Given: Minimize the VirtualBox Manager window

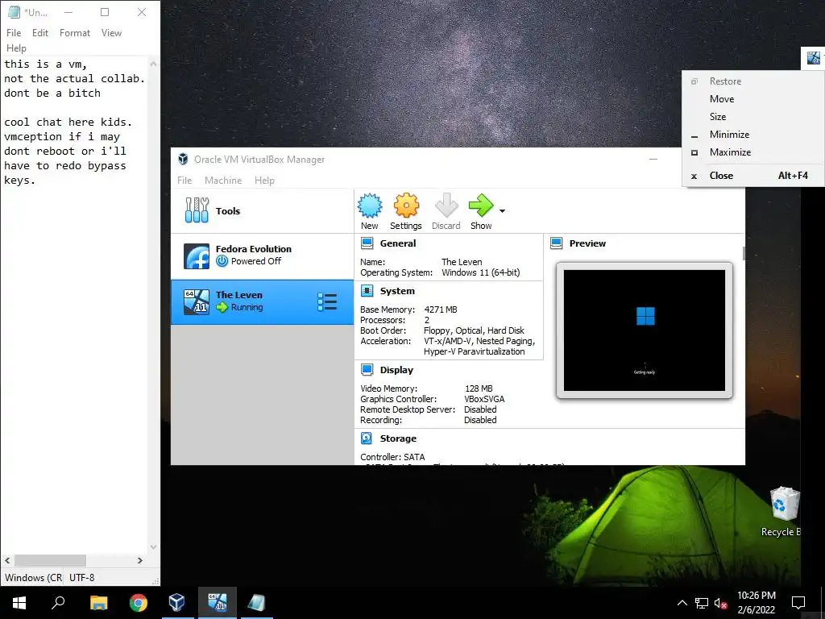Looking at the screenshot, I should pos(653,159).
